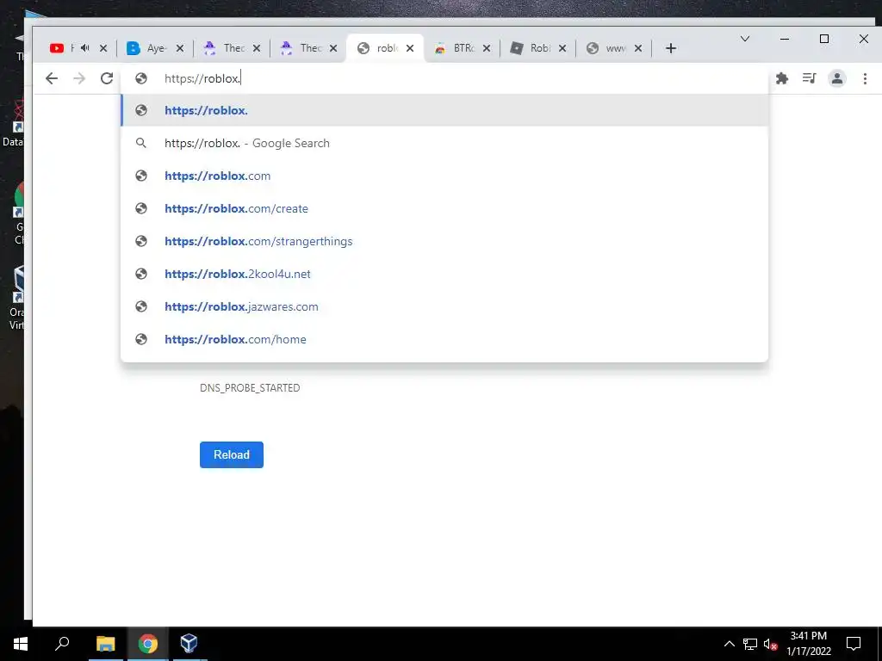Go back to the previous page
Viewport: 882px width, 661px height.
pyautogui.click(x=51, y=78)
